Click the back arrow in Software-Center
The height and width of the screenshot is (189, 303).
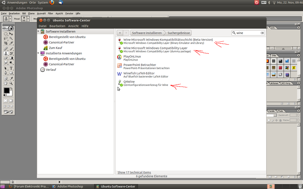(x=120, y=33)
